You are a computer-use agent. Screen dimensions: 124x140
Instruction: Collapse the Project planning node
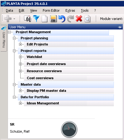[x=14, y=38]
